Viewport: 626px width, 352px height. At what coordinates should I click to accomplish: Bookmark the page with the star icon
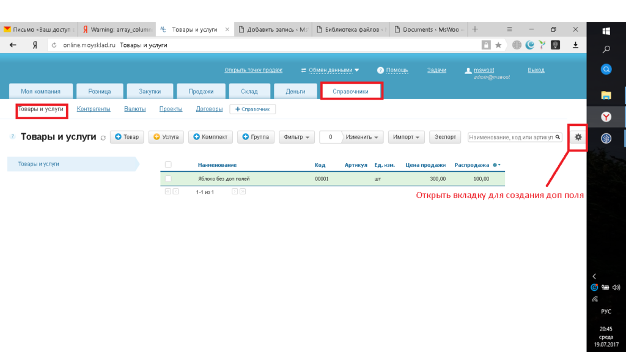[498, 45]
